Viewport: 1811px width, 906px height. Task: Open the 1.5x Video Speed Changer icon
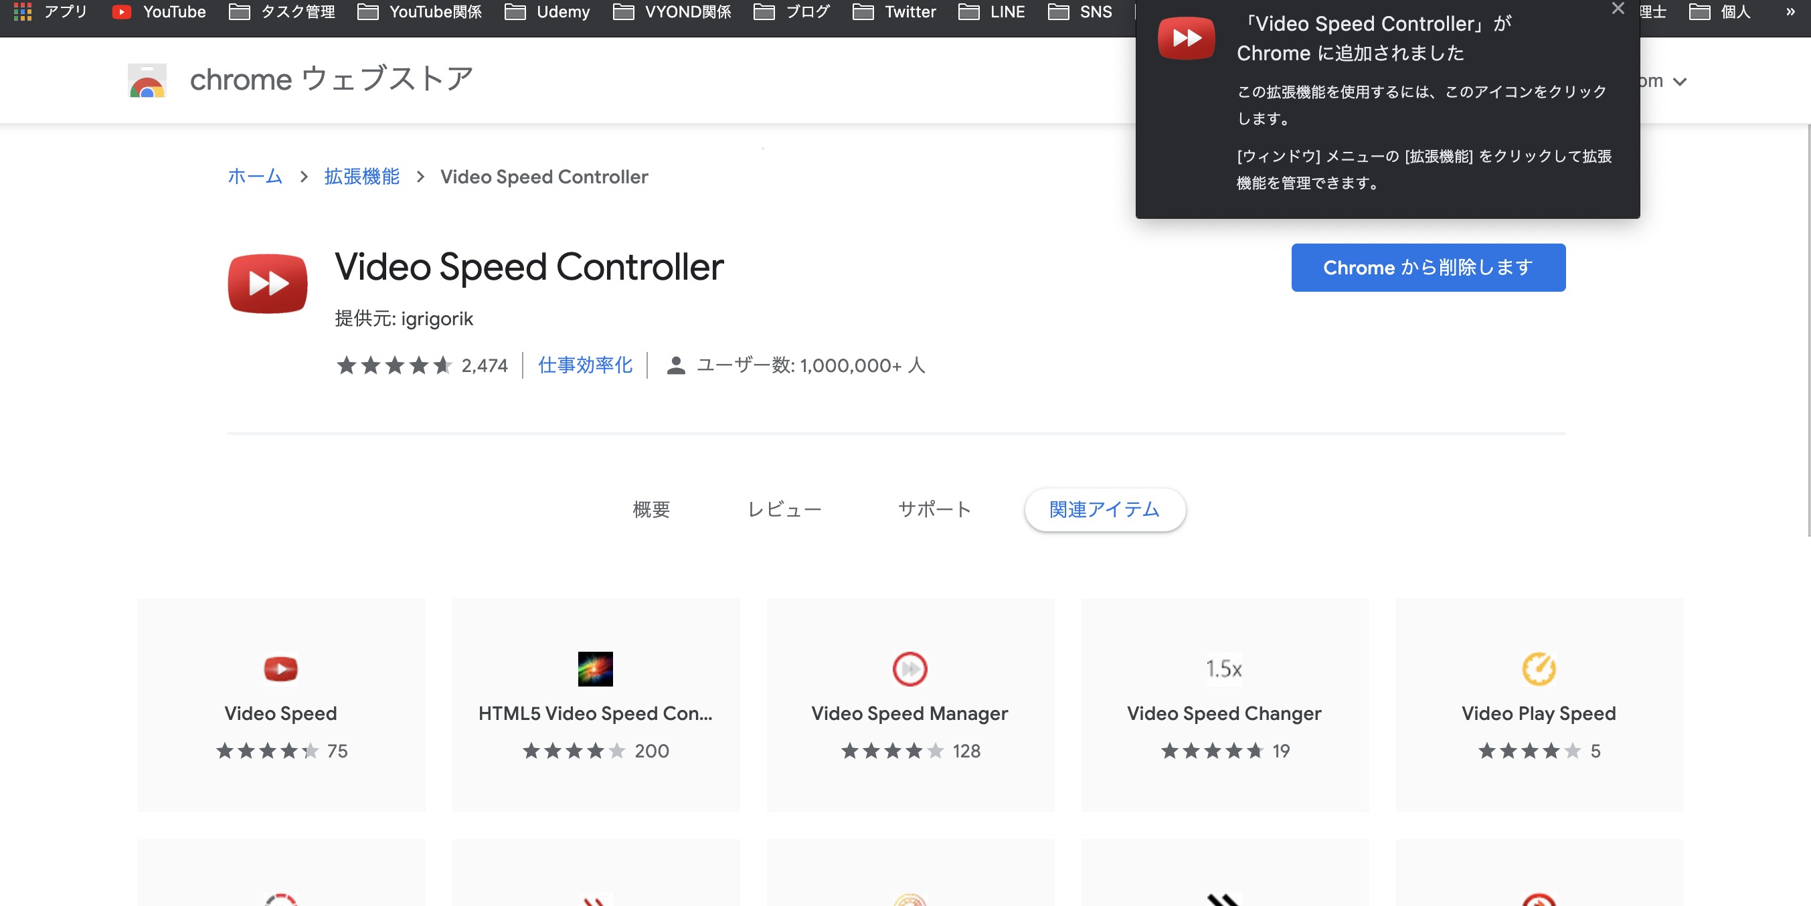[1224, 668]
